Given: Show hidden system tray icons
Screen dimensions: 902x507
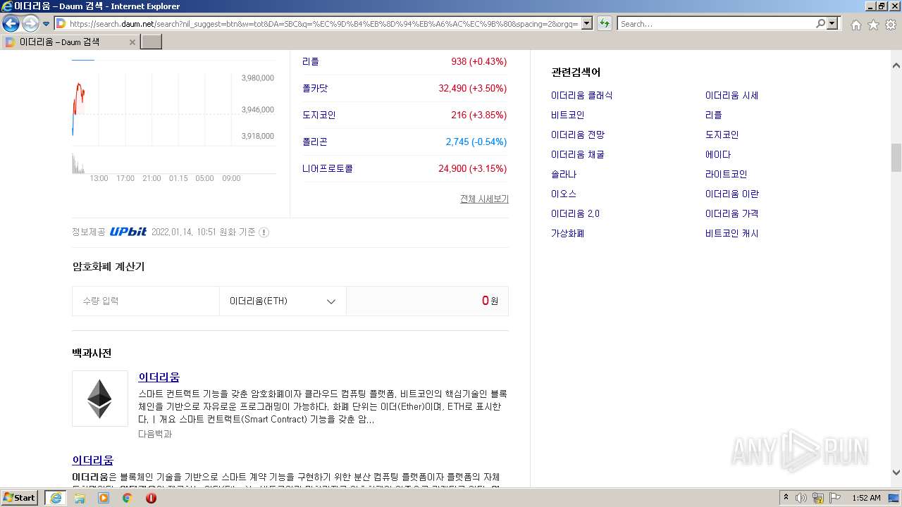Looking at the screenshot, I should (786, 498).
